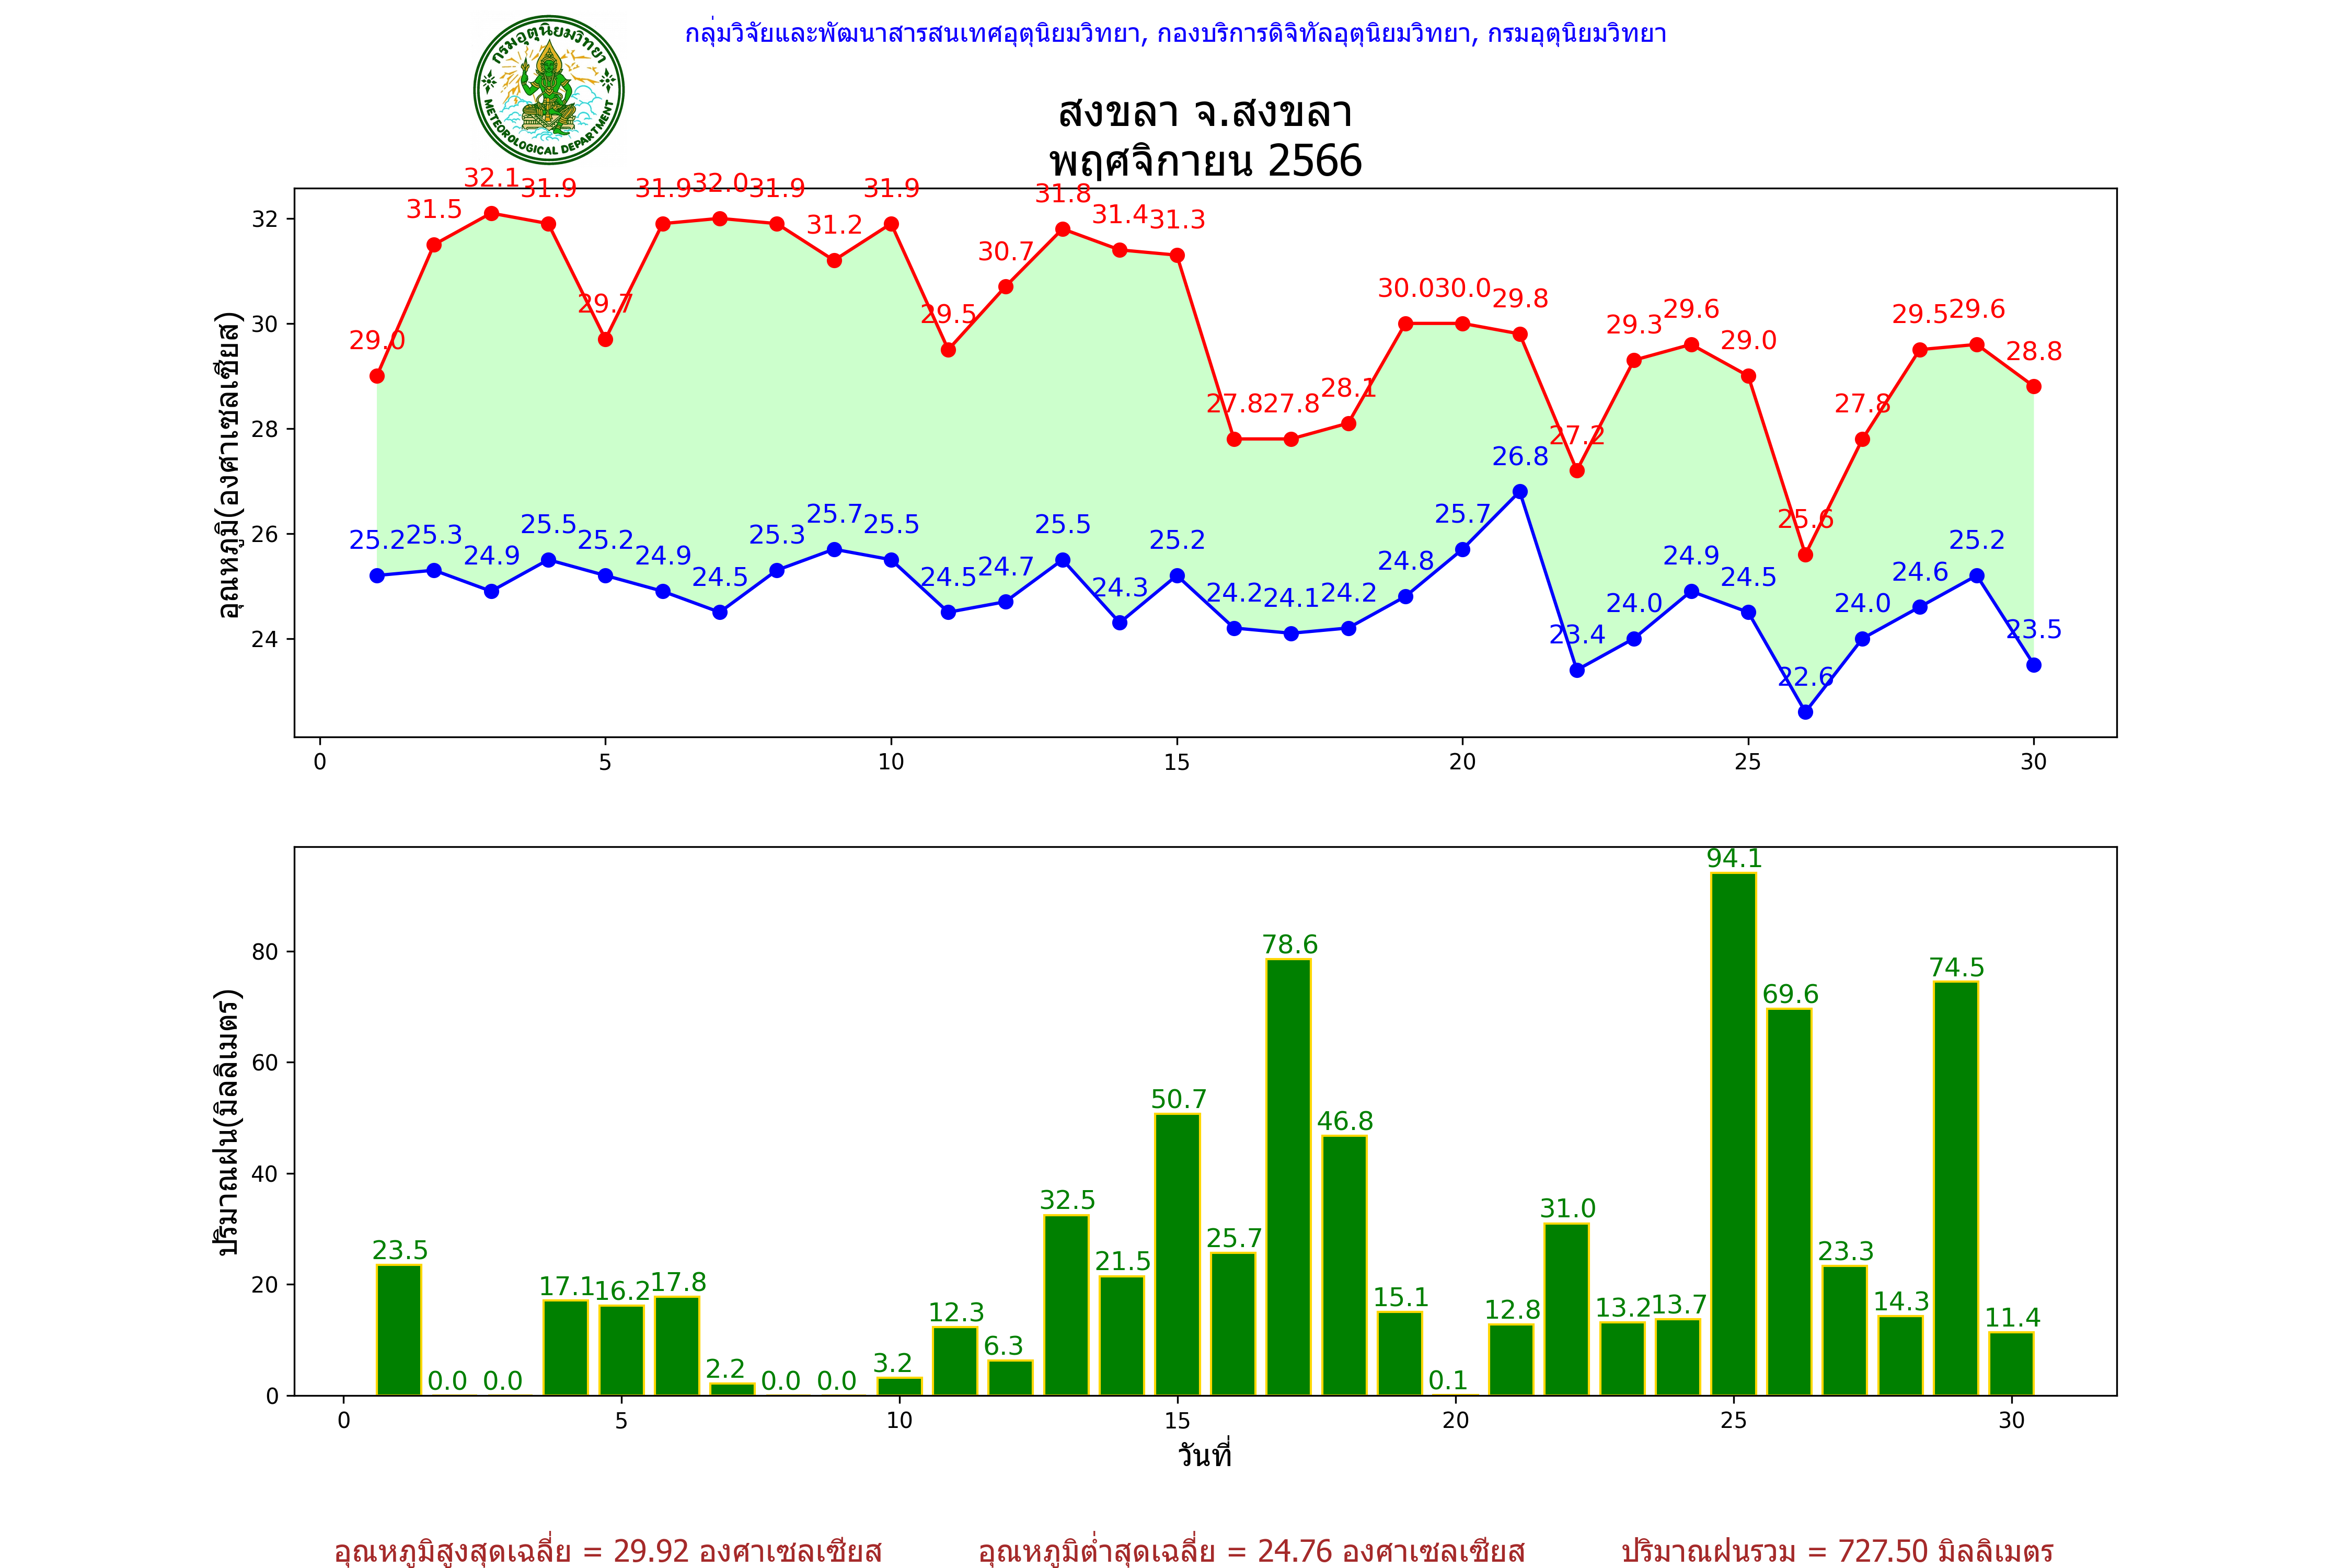Viewport: 2352px width, 1568px height.
Task: Click the วันที่ x-axis label
Action: [x=1204, y=1456]
